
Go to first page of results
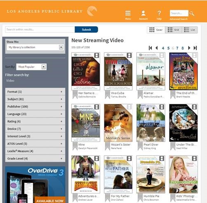coord(150,48)
